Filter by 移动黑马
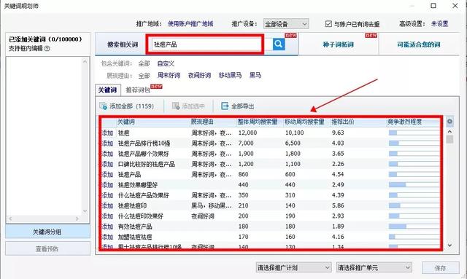 point(231,75)
